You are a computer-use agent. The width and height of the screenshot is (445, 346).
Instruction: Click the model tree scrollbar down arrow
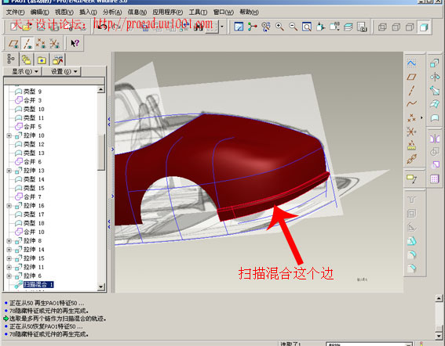click(x=100, y=287)
